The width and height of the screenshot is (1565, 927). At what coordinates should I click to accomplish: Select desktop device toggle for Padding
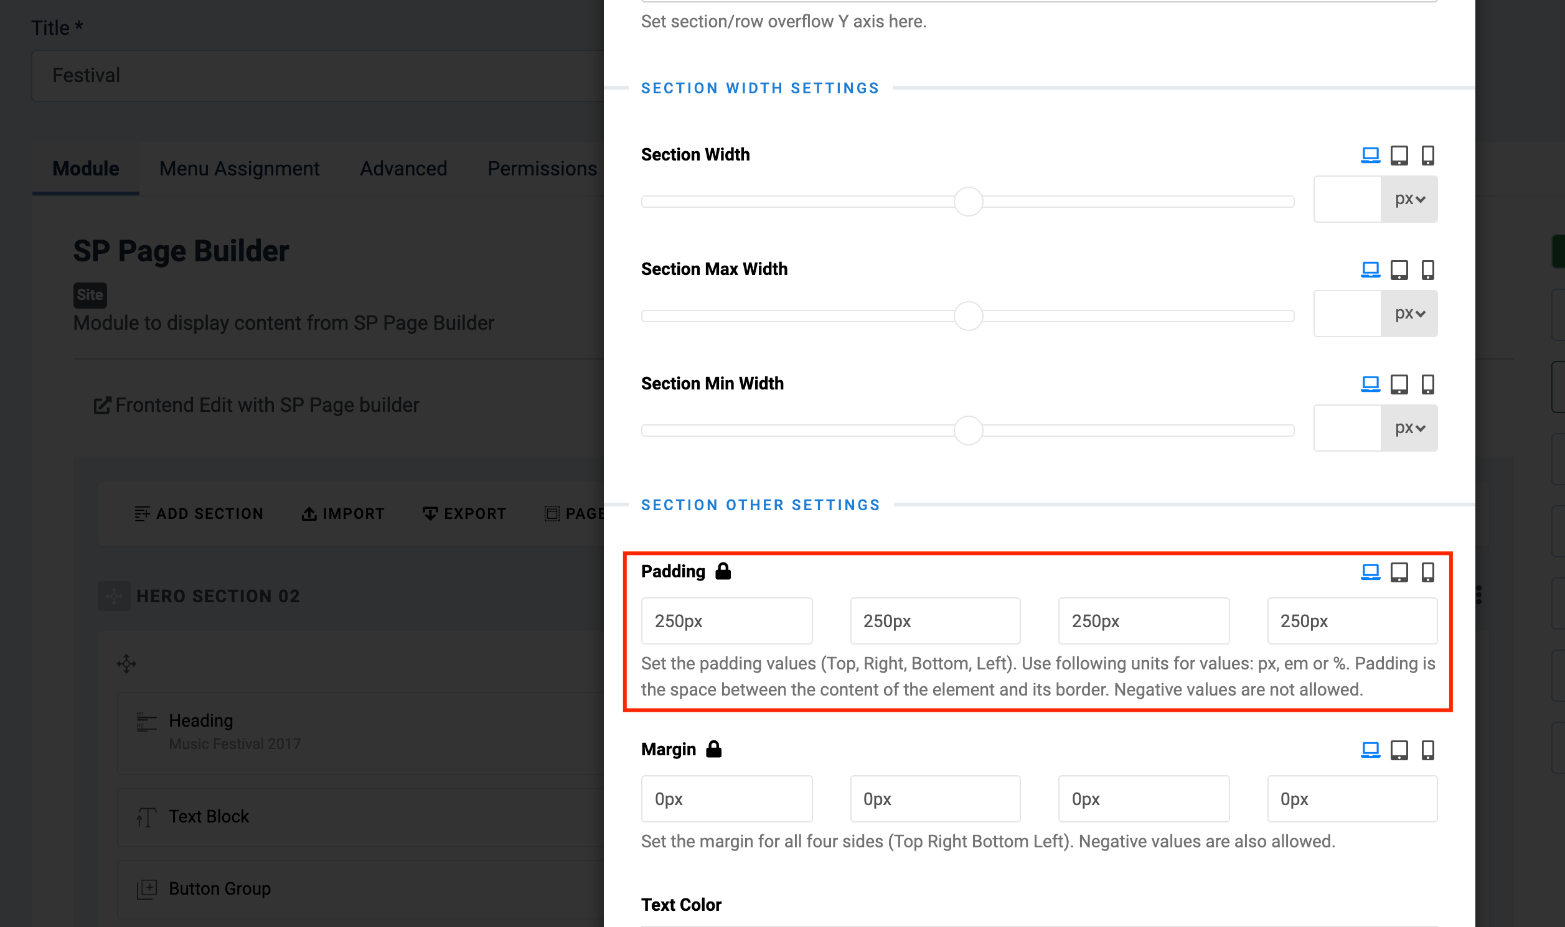pos(1370,572)
